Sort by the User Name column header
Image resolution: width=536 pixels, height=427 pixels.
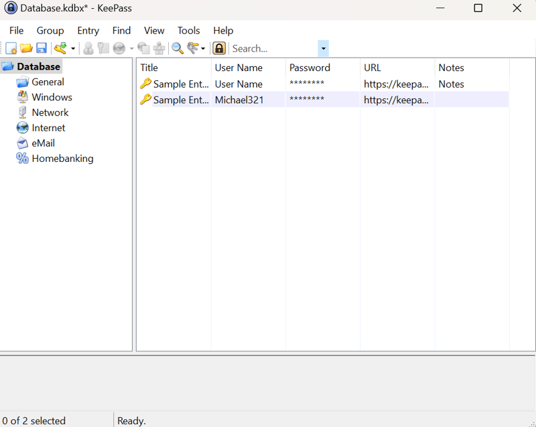(x=248, y=68)
